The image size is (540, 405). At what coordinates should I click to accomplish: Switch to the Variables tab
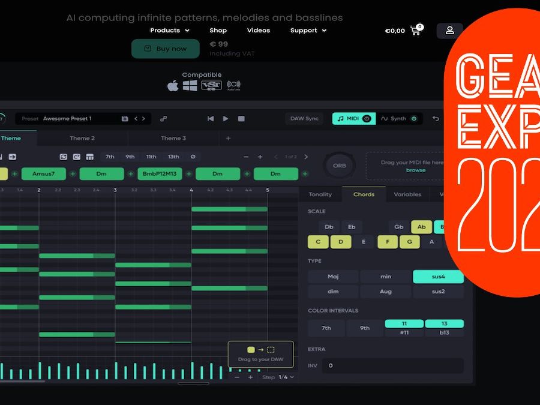(x=407, y=194)
